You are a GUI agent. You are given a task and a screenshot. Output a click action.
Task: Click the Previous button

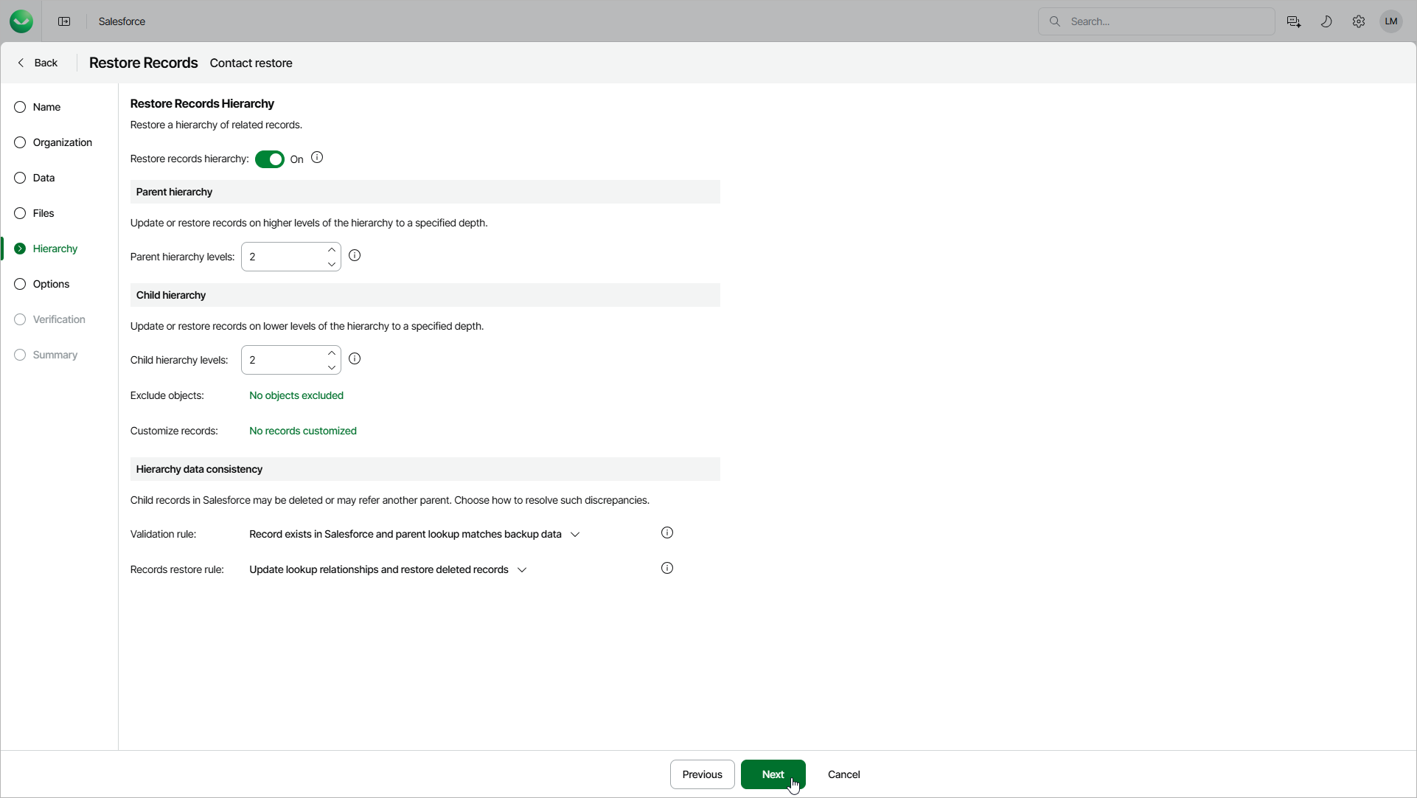tap(702, 774)
